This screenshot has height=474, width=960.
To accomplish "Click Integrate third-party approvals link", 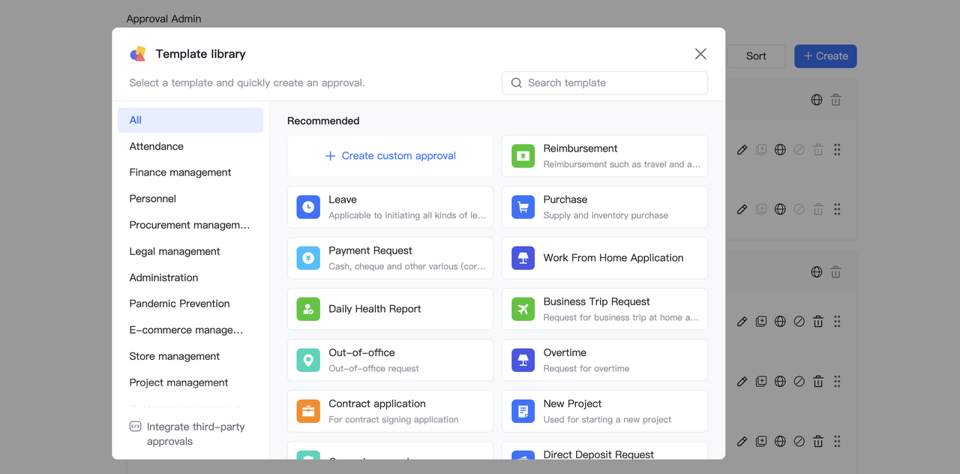I will point(195,433).
